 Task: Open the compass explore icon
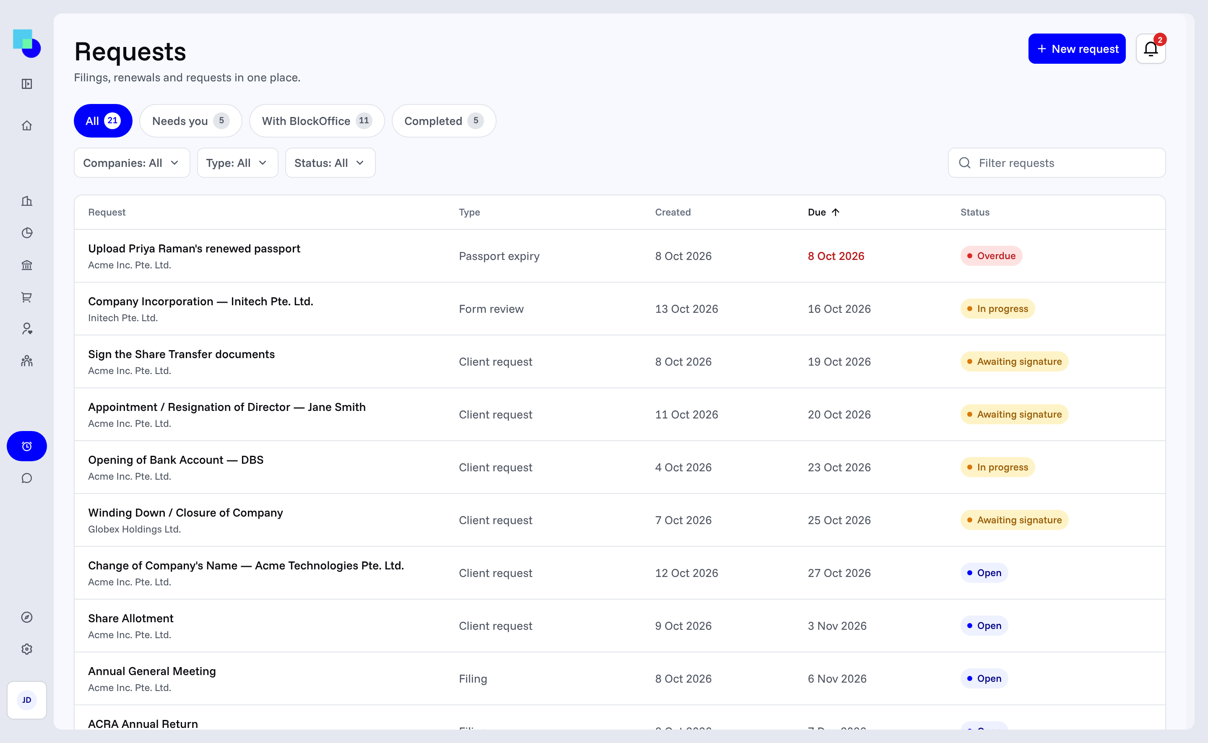coord(27,617)
